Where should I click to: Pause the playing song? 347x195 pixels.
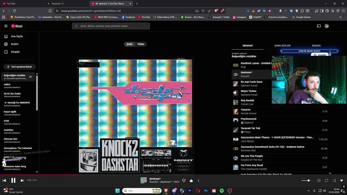(13, 180)
